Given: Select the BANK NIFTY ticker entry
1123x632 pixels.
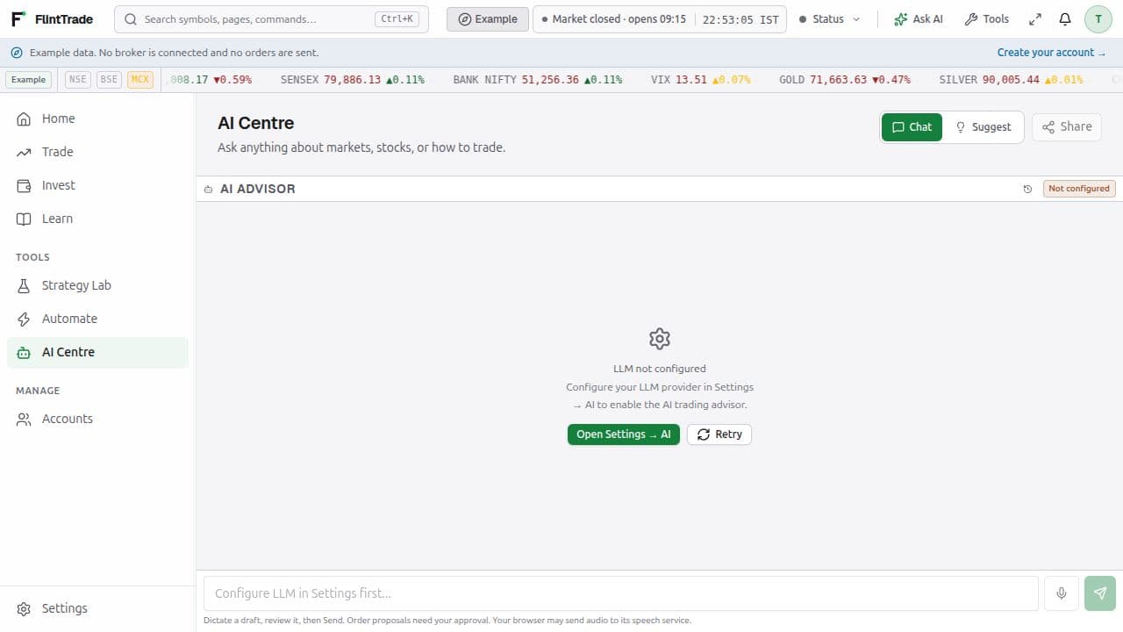Looking at the screenshot, I should click(537, 80).
